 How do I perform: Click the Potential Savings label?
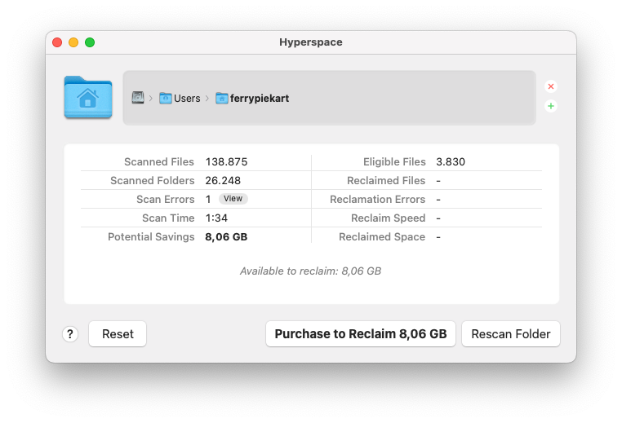tap(151, 237)
